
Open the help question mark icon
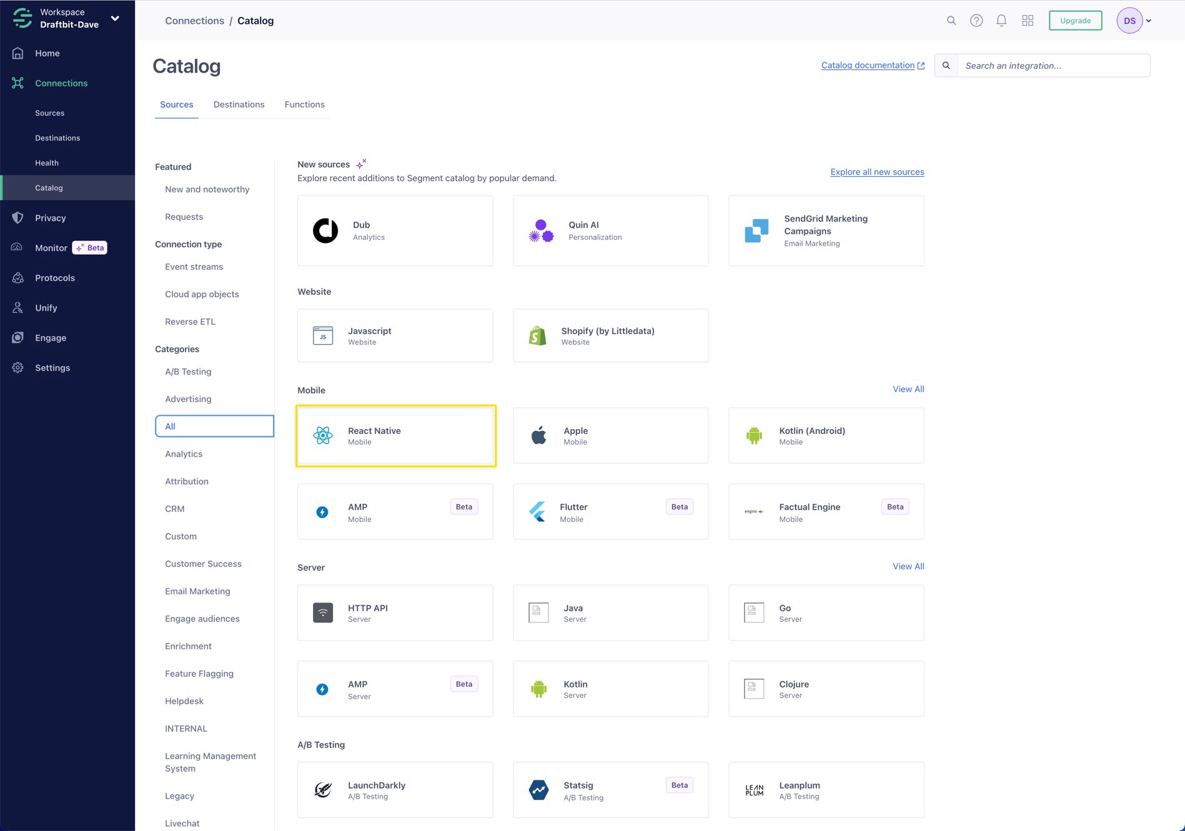pos(976,21)
